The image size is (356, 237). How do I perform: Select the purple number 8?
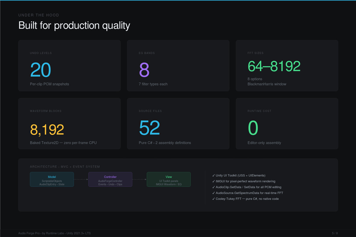pyautogui.click(x=144, y=70)
